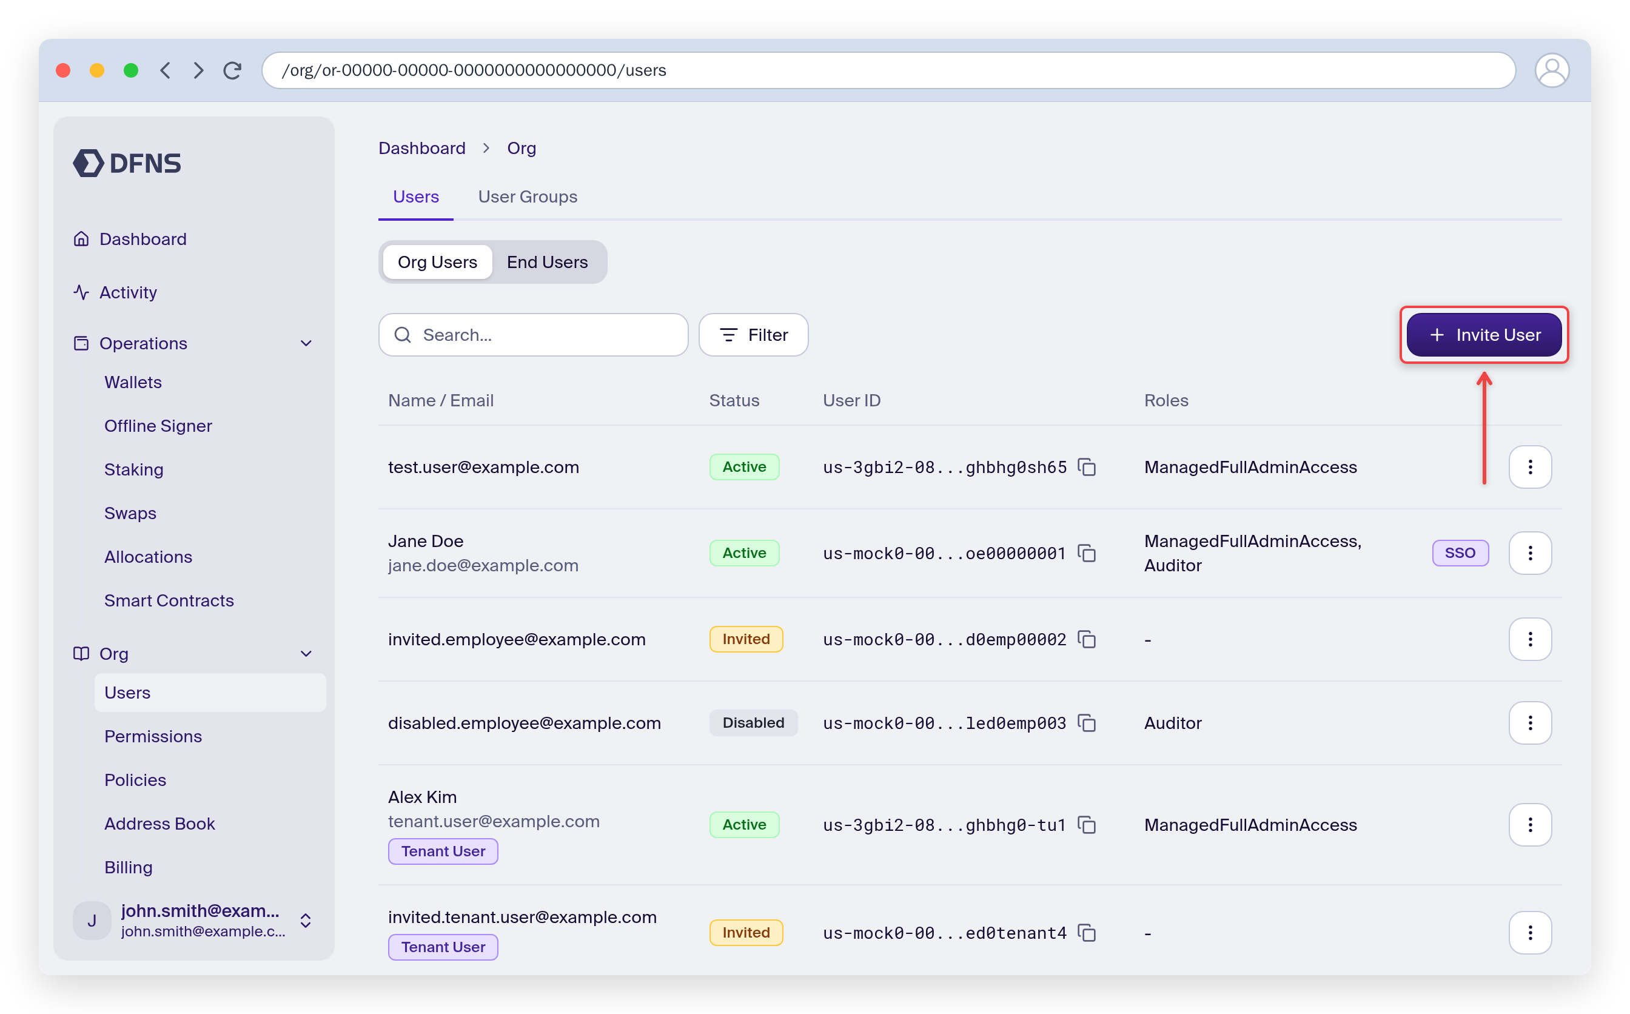
Task: Open Smart Contracts in the sidebar
Action: [x=169, y=600]
